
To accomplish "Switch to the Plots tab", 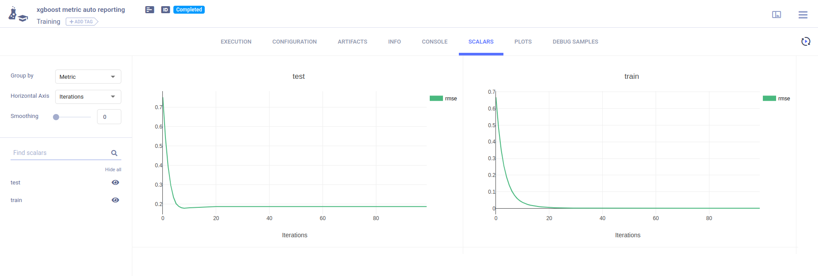I will [523, 42].
